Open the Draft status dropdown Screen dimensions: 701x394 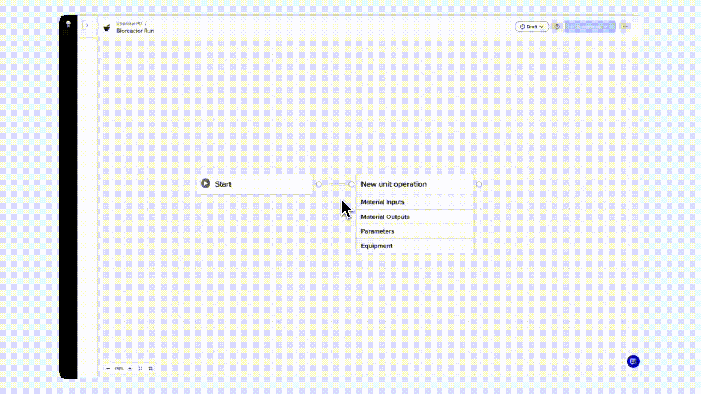point(531,27)
